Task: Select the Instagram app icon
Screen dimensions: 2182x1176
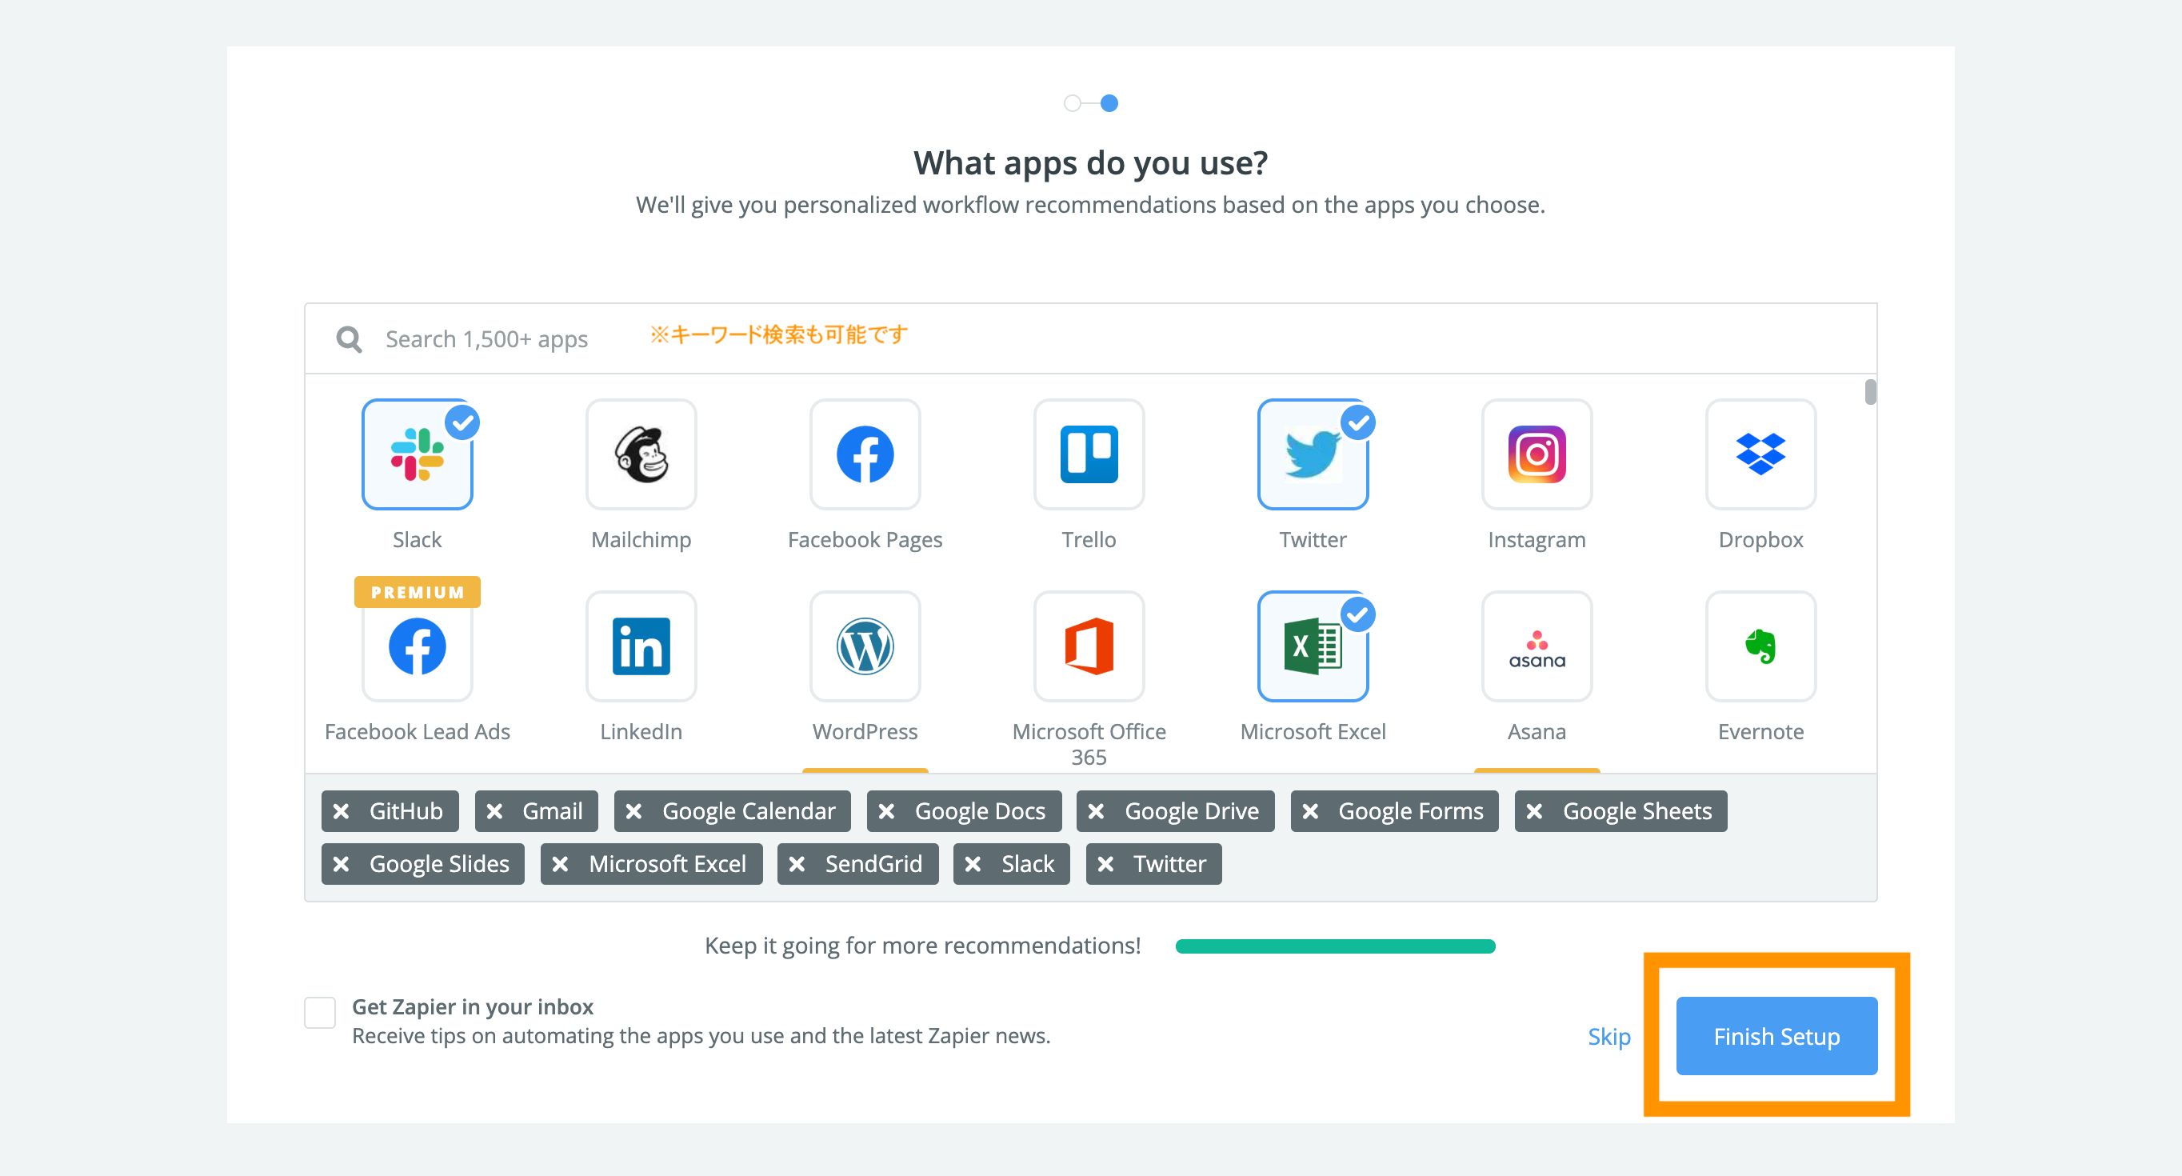Action: tap(1536, 455)
